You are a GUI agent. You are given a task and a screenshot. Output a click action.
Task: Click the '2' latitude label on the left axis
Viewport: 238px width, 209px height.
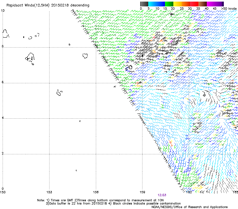(x=3, y=153)
